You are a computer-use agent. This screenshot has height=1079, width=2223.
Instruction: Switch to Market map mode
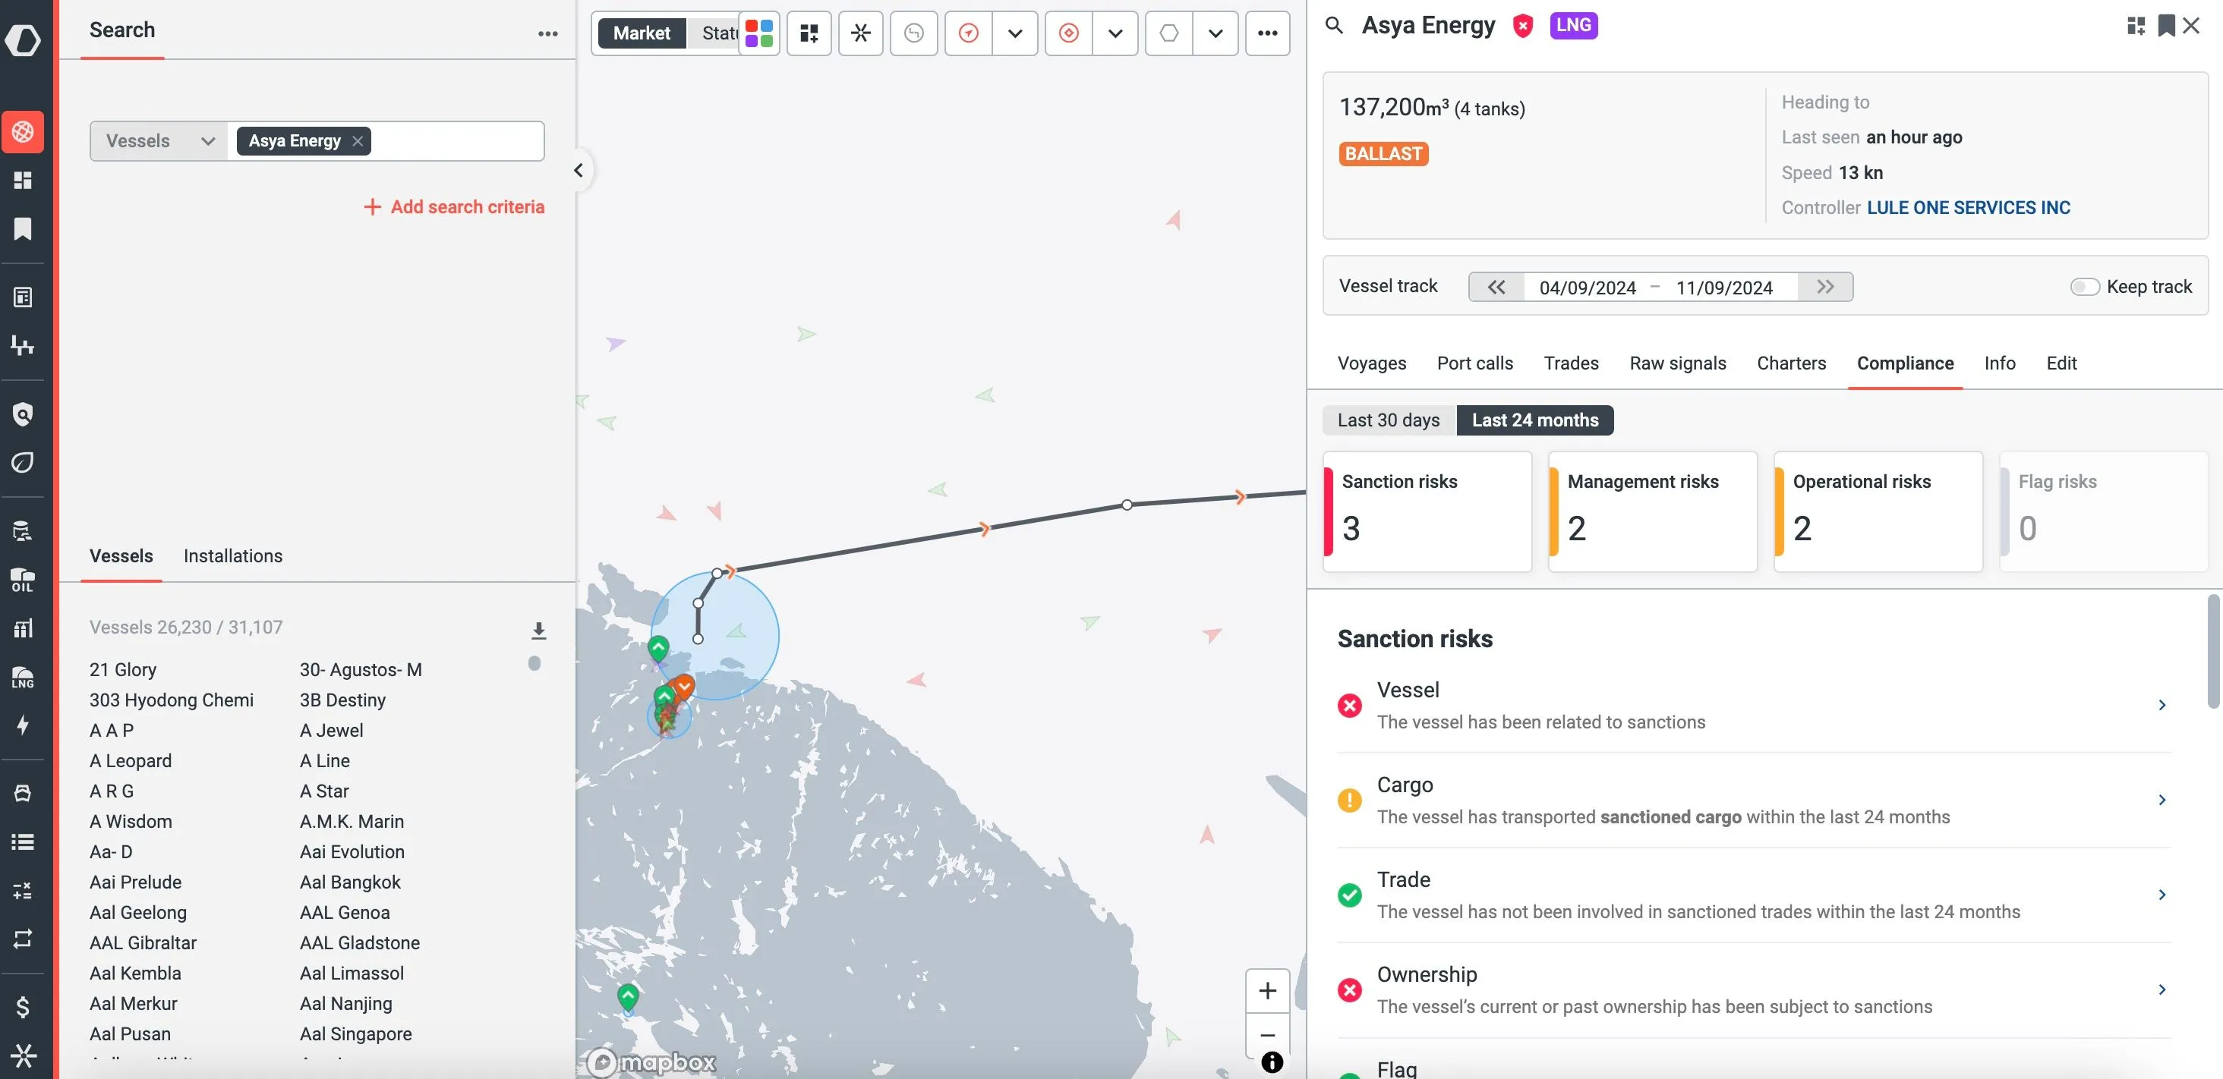(x=642, y=33)
